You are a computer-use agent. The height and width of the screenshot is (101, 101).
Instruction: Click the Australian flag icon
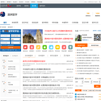click(x=3, y=14)
